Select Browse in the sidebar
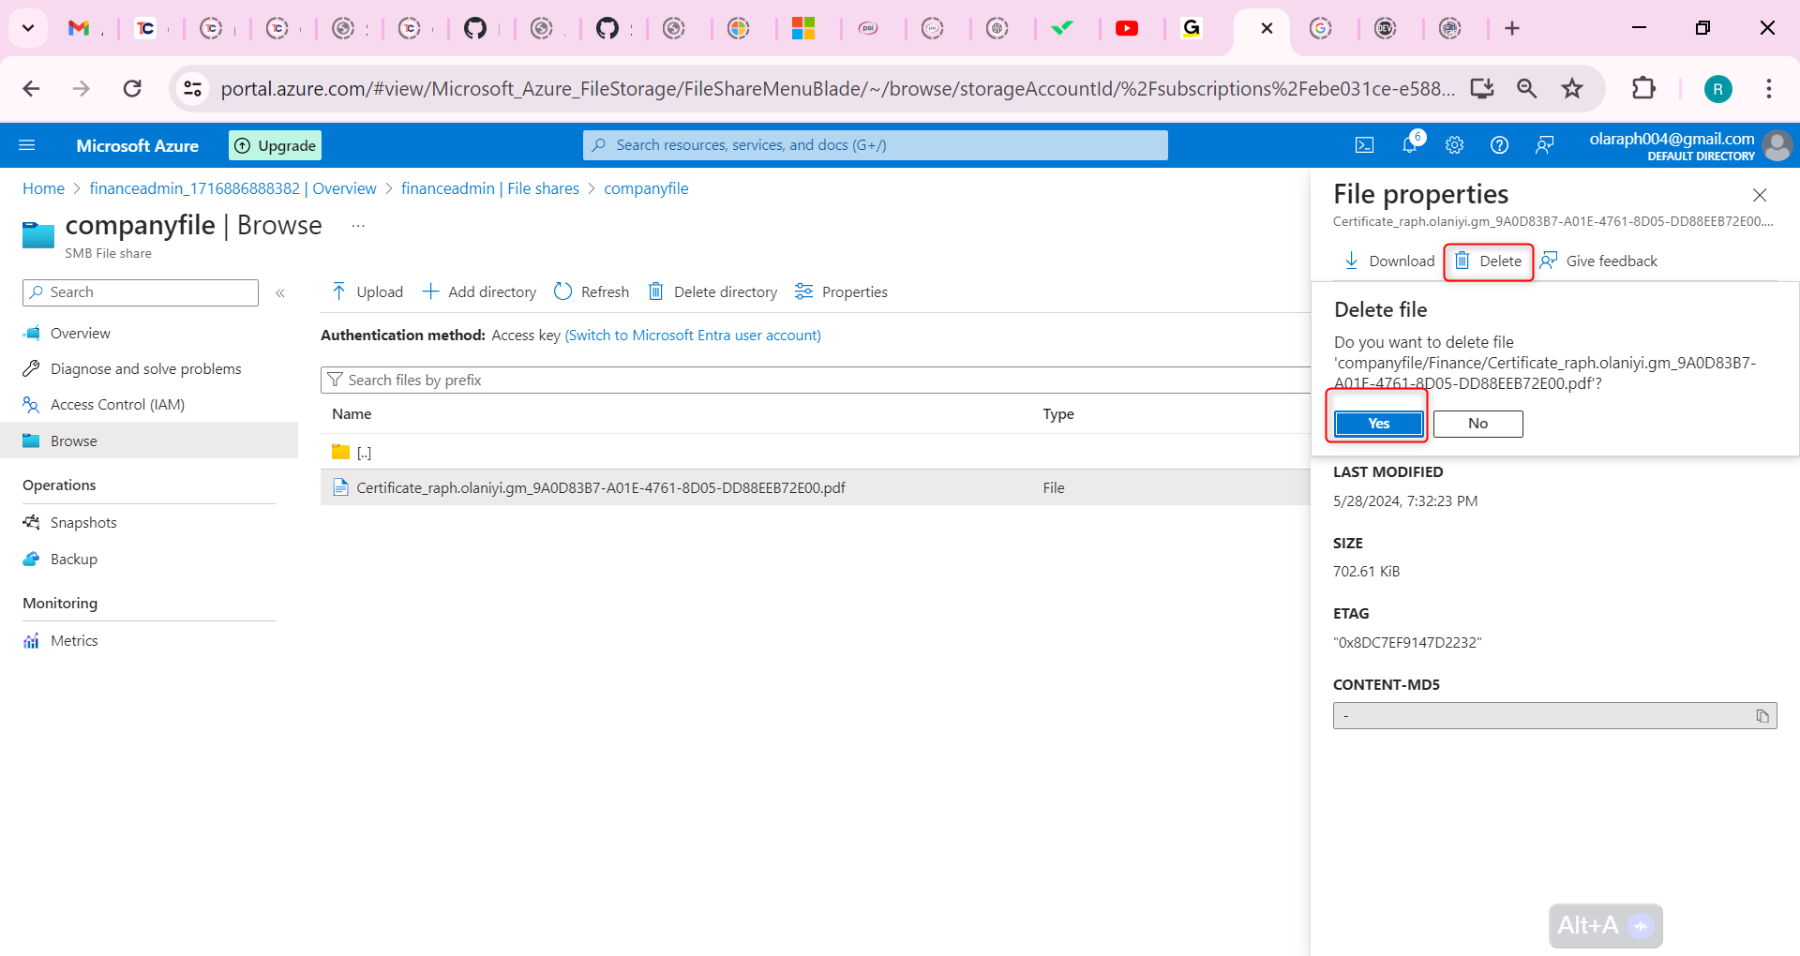The height and width of the screenshot is (956, 1800). click(x=149, y=441)
